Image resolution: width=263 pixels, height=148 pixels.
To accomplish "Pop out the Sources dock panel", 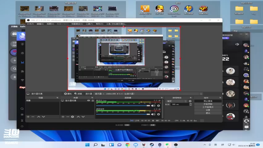I will pos(92,98).
